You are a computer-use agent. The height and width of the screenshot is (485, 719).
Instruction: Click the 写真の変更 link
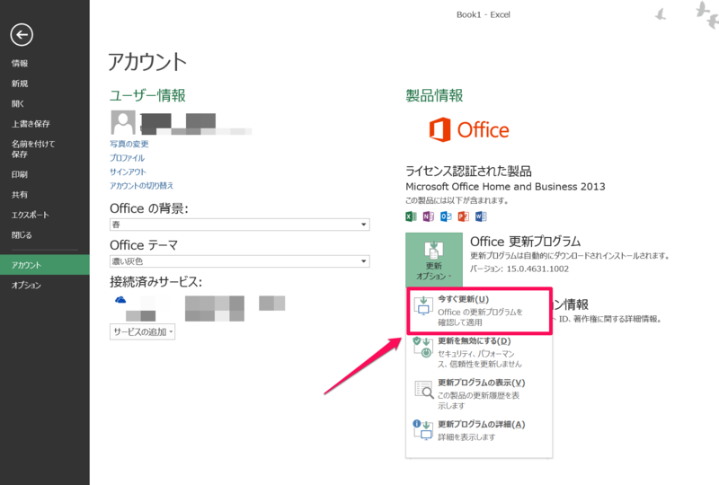129,144
